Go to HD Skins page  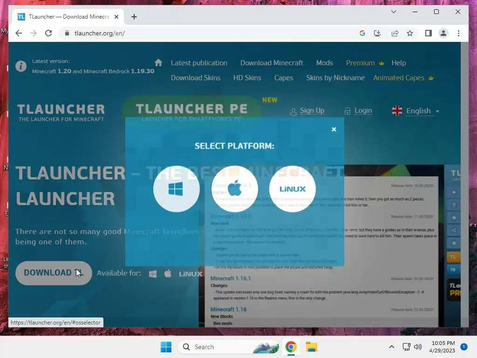click(x=247, y=78)
